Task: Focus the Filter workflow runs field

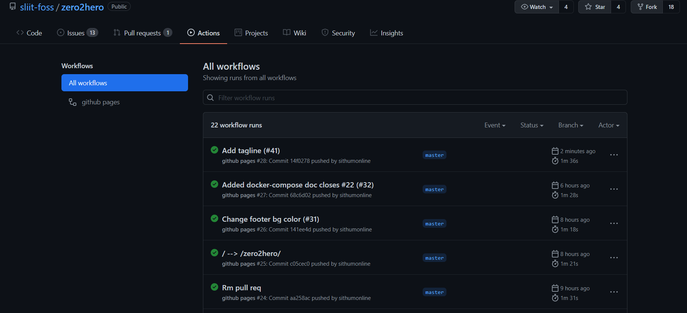Action: click(x=415, y=98)
